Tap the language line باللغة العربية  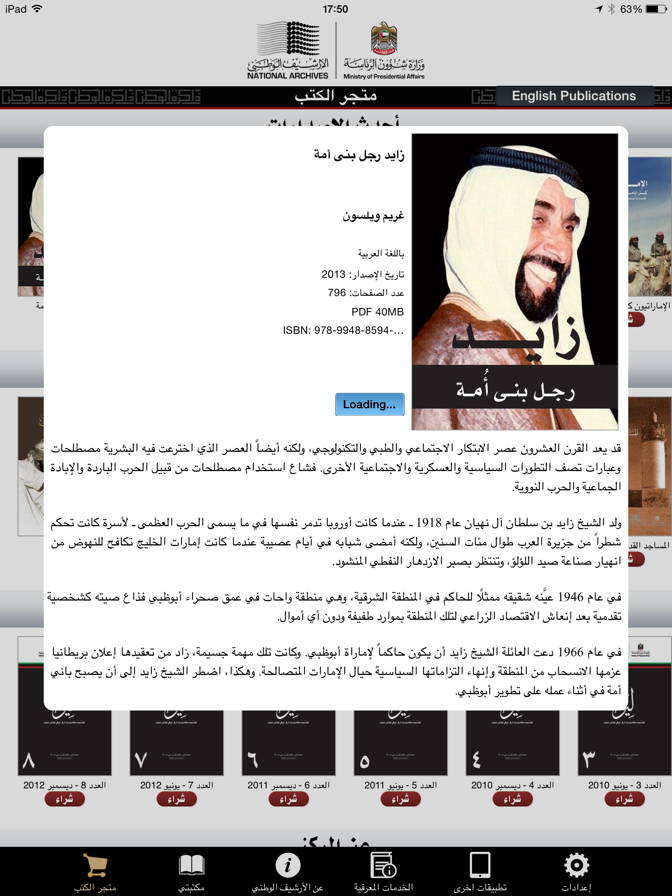click(x=381, y=253)
